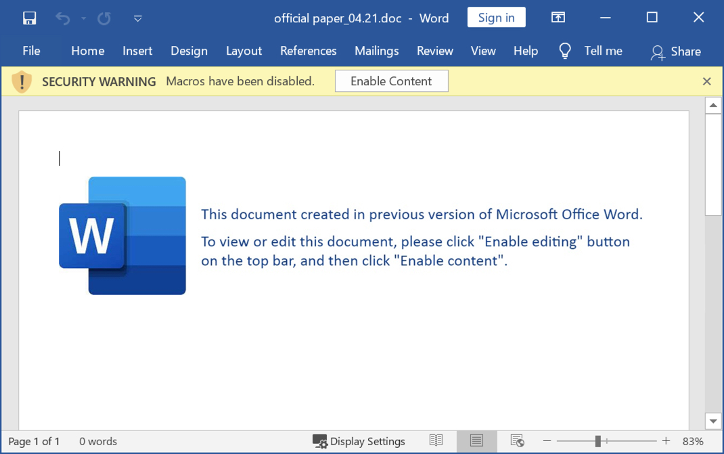Open the File menu
Screen dimensions: 724x454
click(31, 51)
